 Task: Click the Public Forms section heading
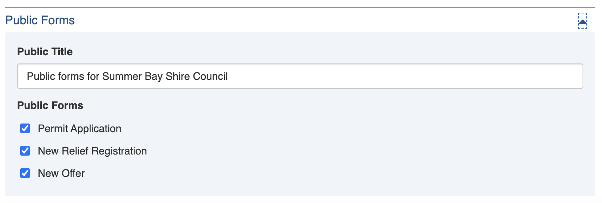(x=40, y=20)
